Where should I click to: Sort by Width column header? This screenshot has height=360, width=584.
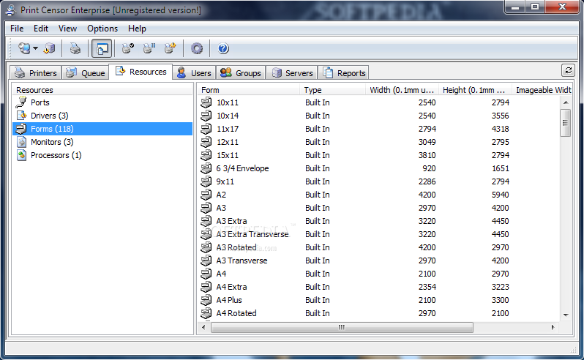(x=402, y=90)
